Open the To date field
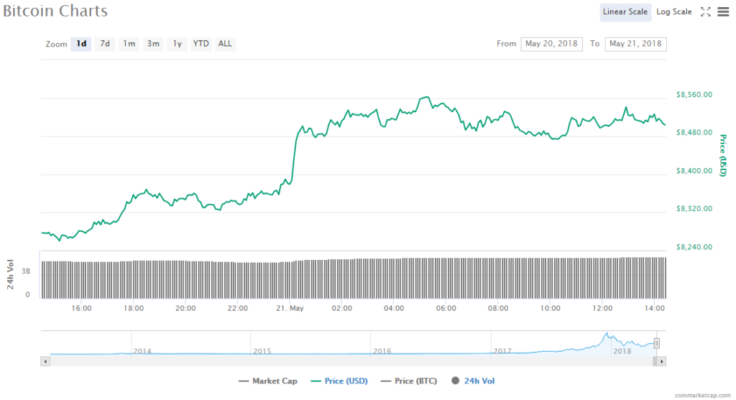 click(635, 44)
